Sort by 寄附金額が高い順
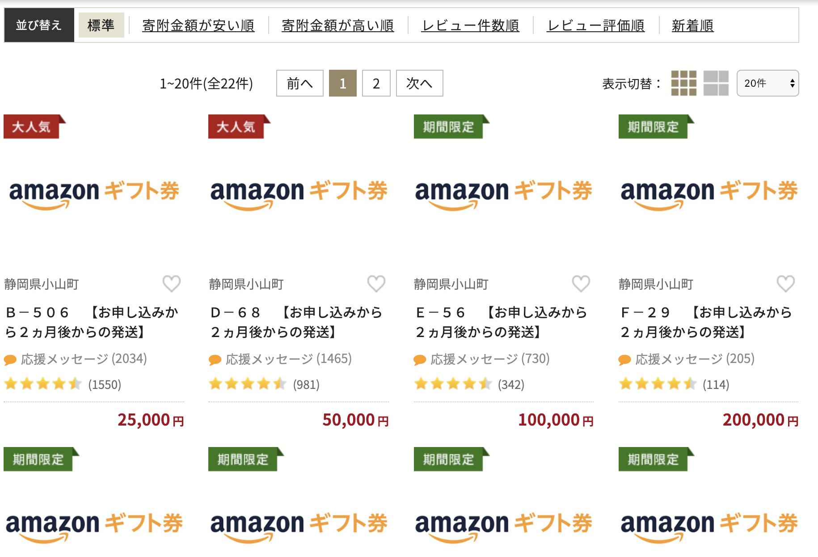 coord(337,25)
